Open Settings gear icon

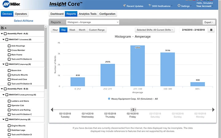179,6
